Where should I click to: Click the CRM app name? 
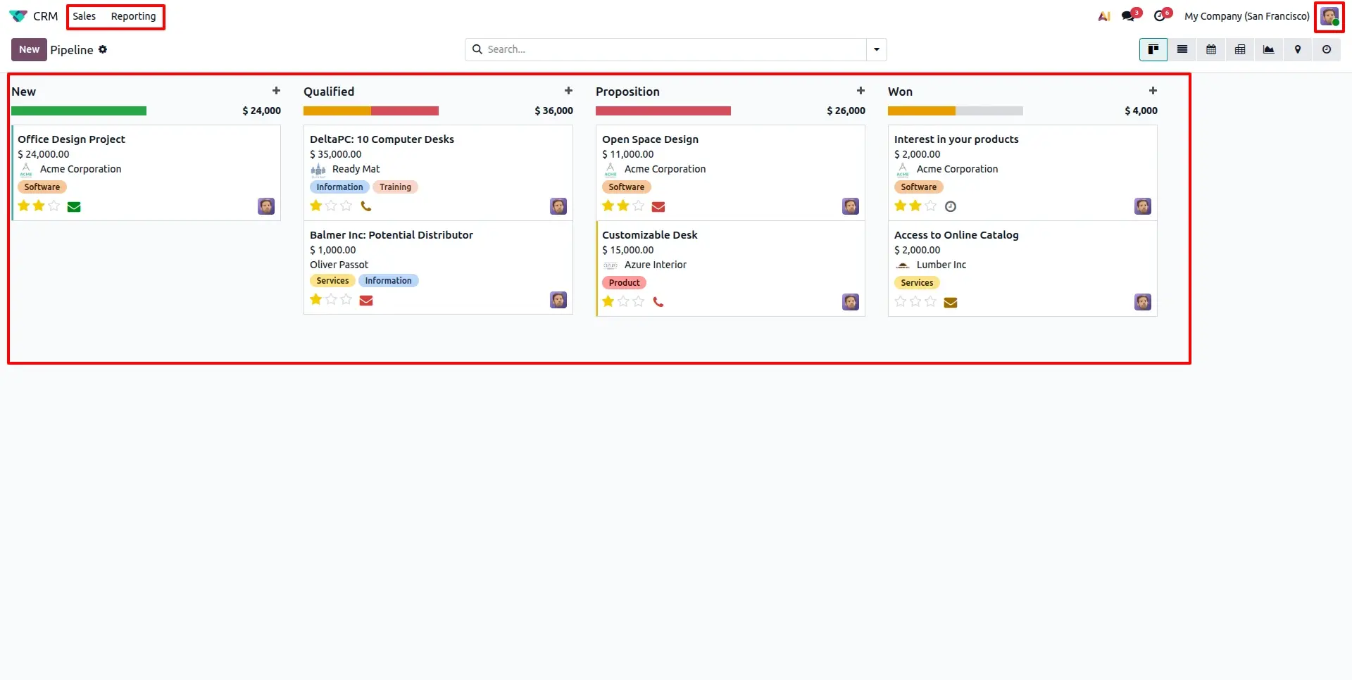click(x=46, y=16)
